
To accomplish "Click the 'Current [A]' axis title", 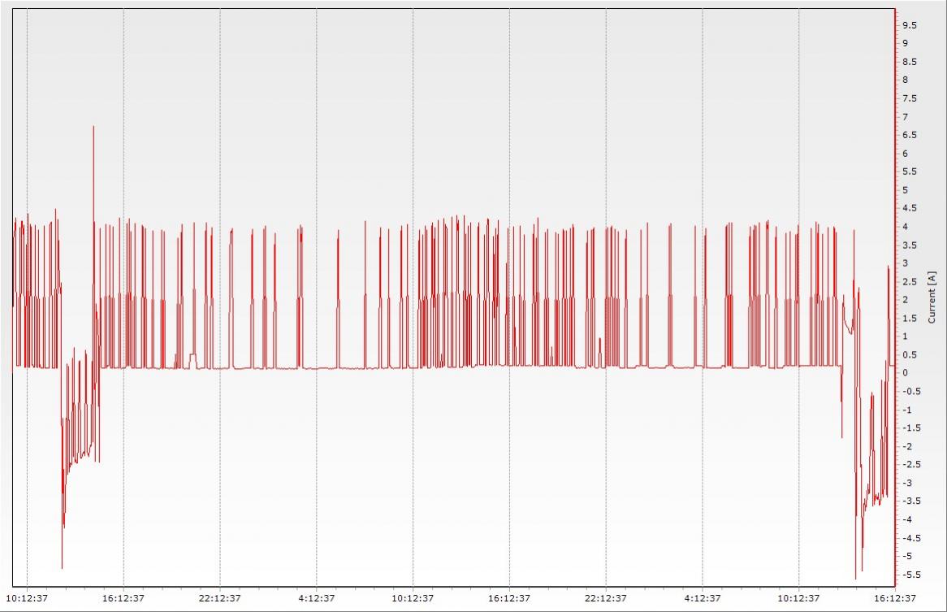I will click(x=932, y=297).
